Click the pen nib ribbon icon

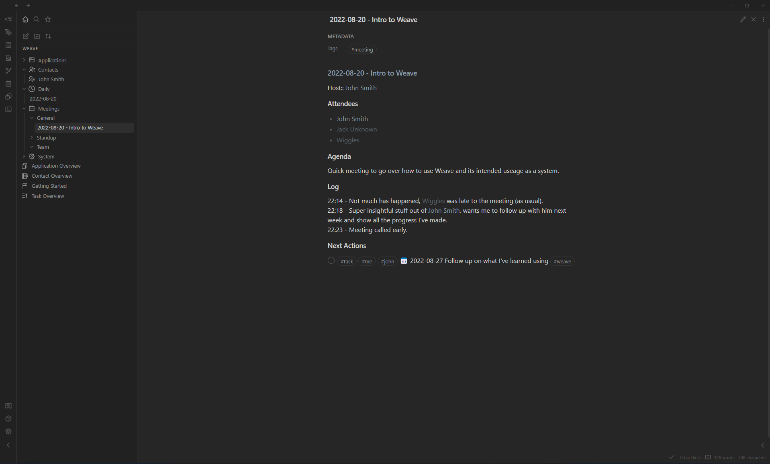(x=8, y=32)
